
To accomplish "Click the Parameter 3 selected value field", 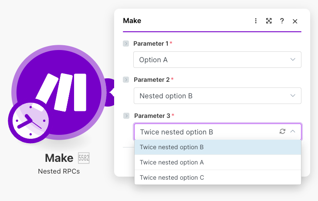I will (x=205, y=132).
